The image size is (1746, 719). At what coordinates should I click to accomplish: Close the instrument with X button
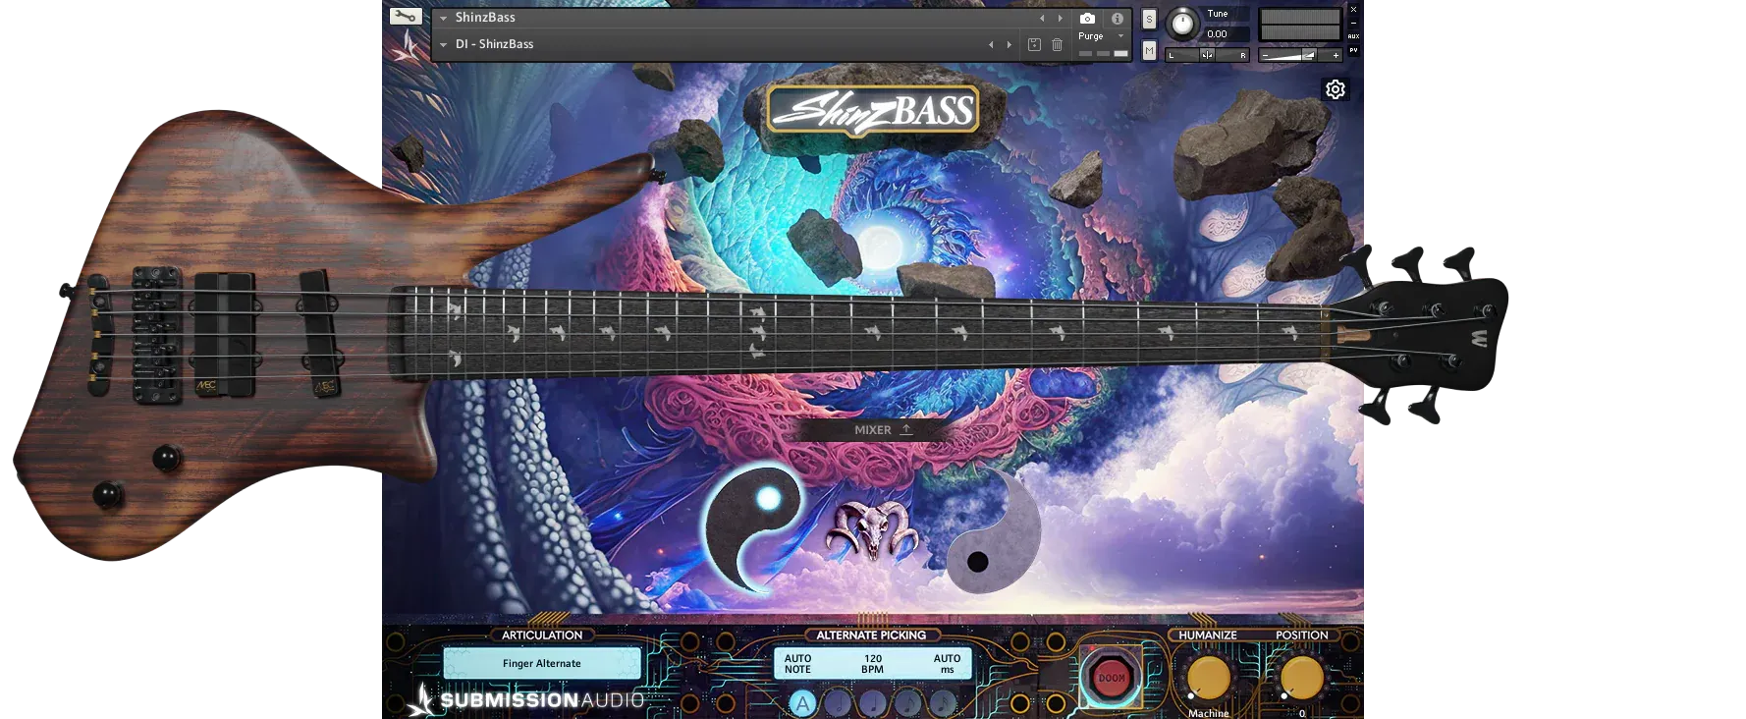[1353, 9]
